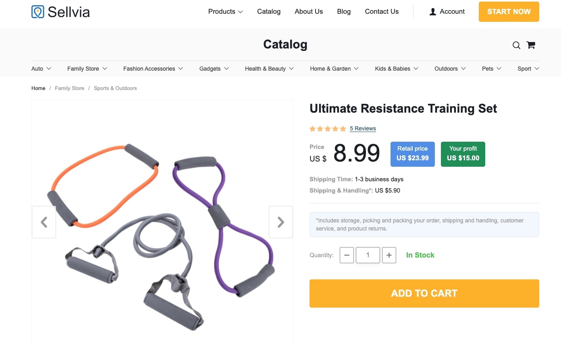Click the fifth star in the product rating
The image size is (561, 348).
click(x=343, y=128)
